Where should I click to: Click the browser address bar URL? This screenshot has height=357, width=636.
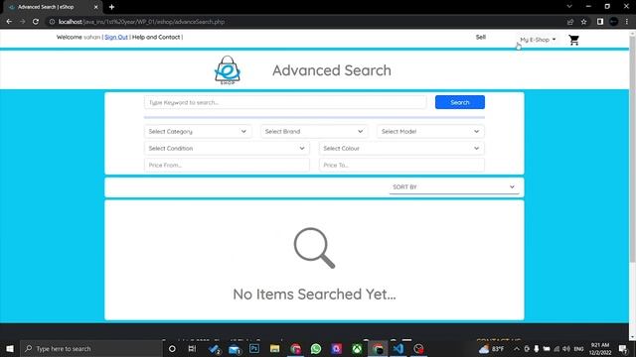pos(141,22)
